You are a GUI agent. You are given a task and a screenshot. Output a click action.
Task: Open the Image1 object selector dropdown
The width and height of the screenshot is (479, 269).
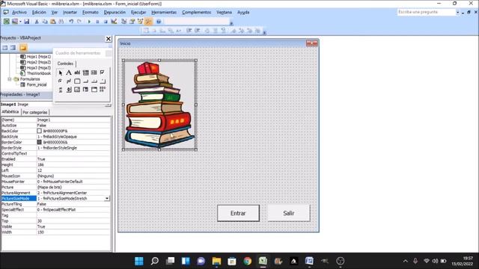[108, 105]
